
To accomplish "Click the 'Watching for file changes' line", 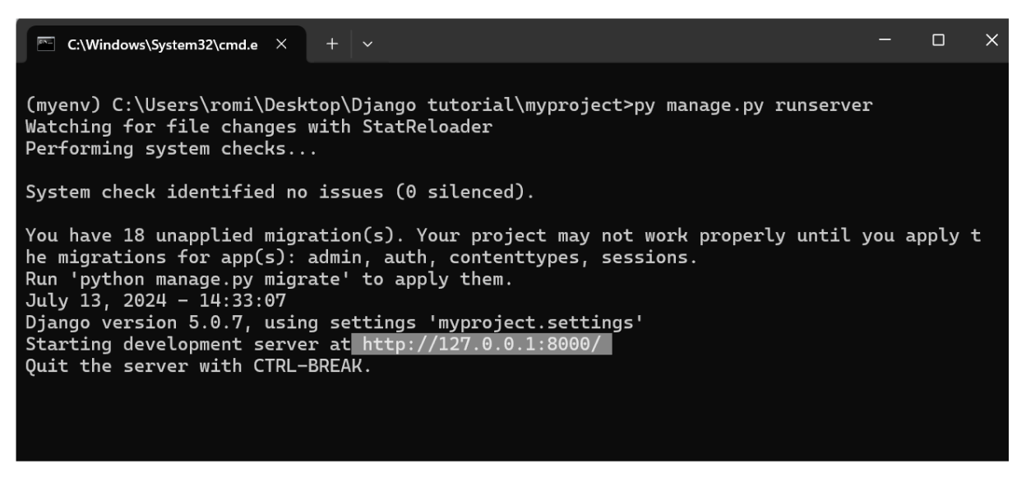I will [x=259, y=129].
